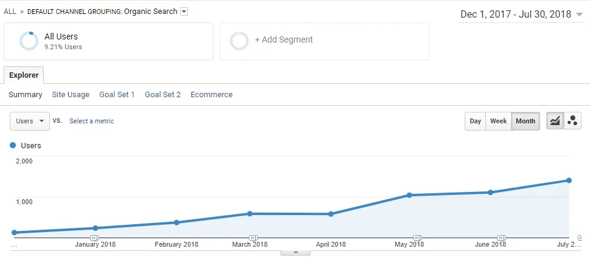Switch to the Goal Set 2 view
The width and height of the screenshot is (590, 257).
(162, 95)
